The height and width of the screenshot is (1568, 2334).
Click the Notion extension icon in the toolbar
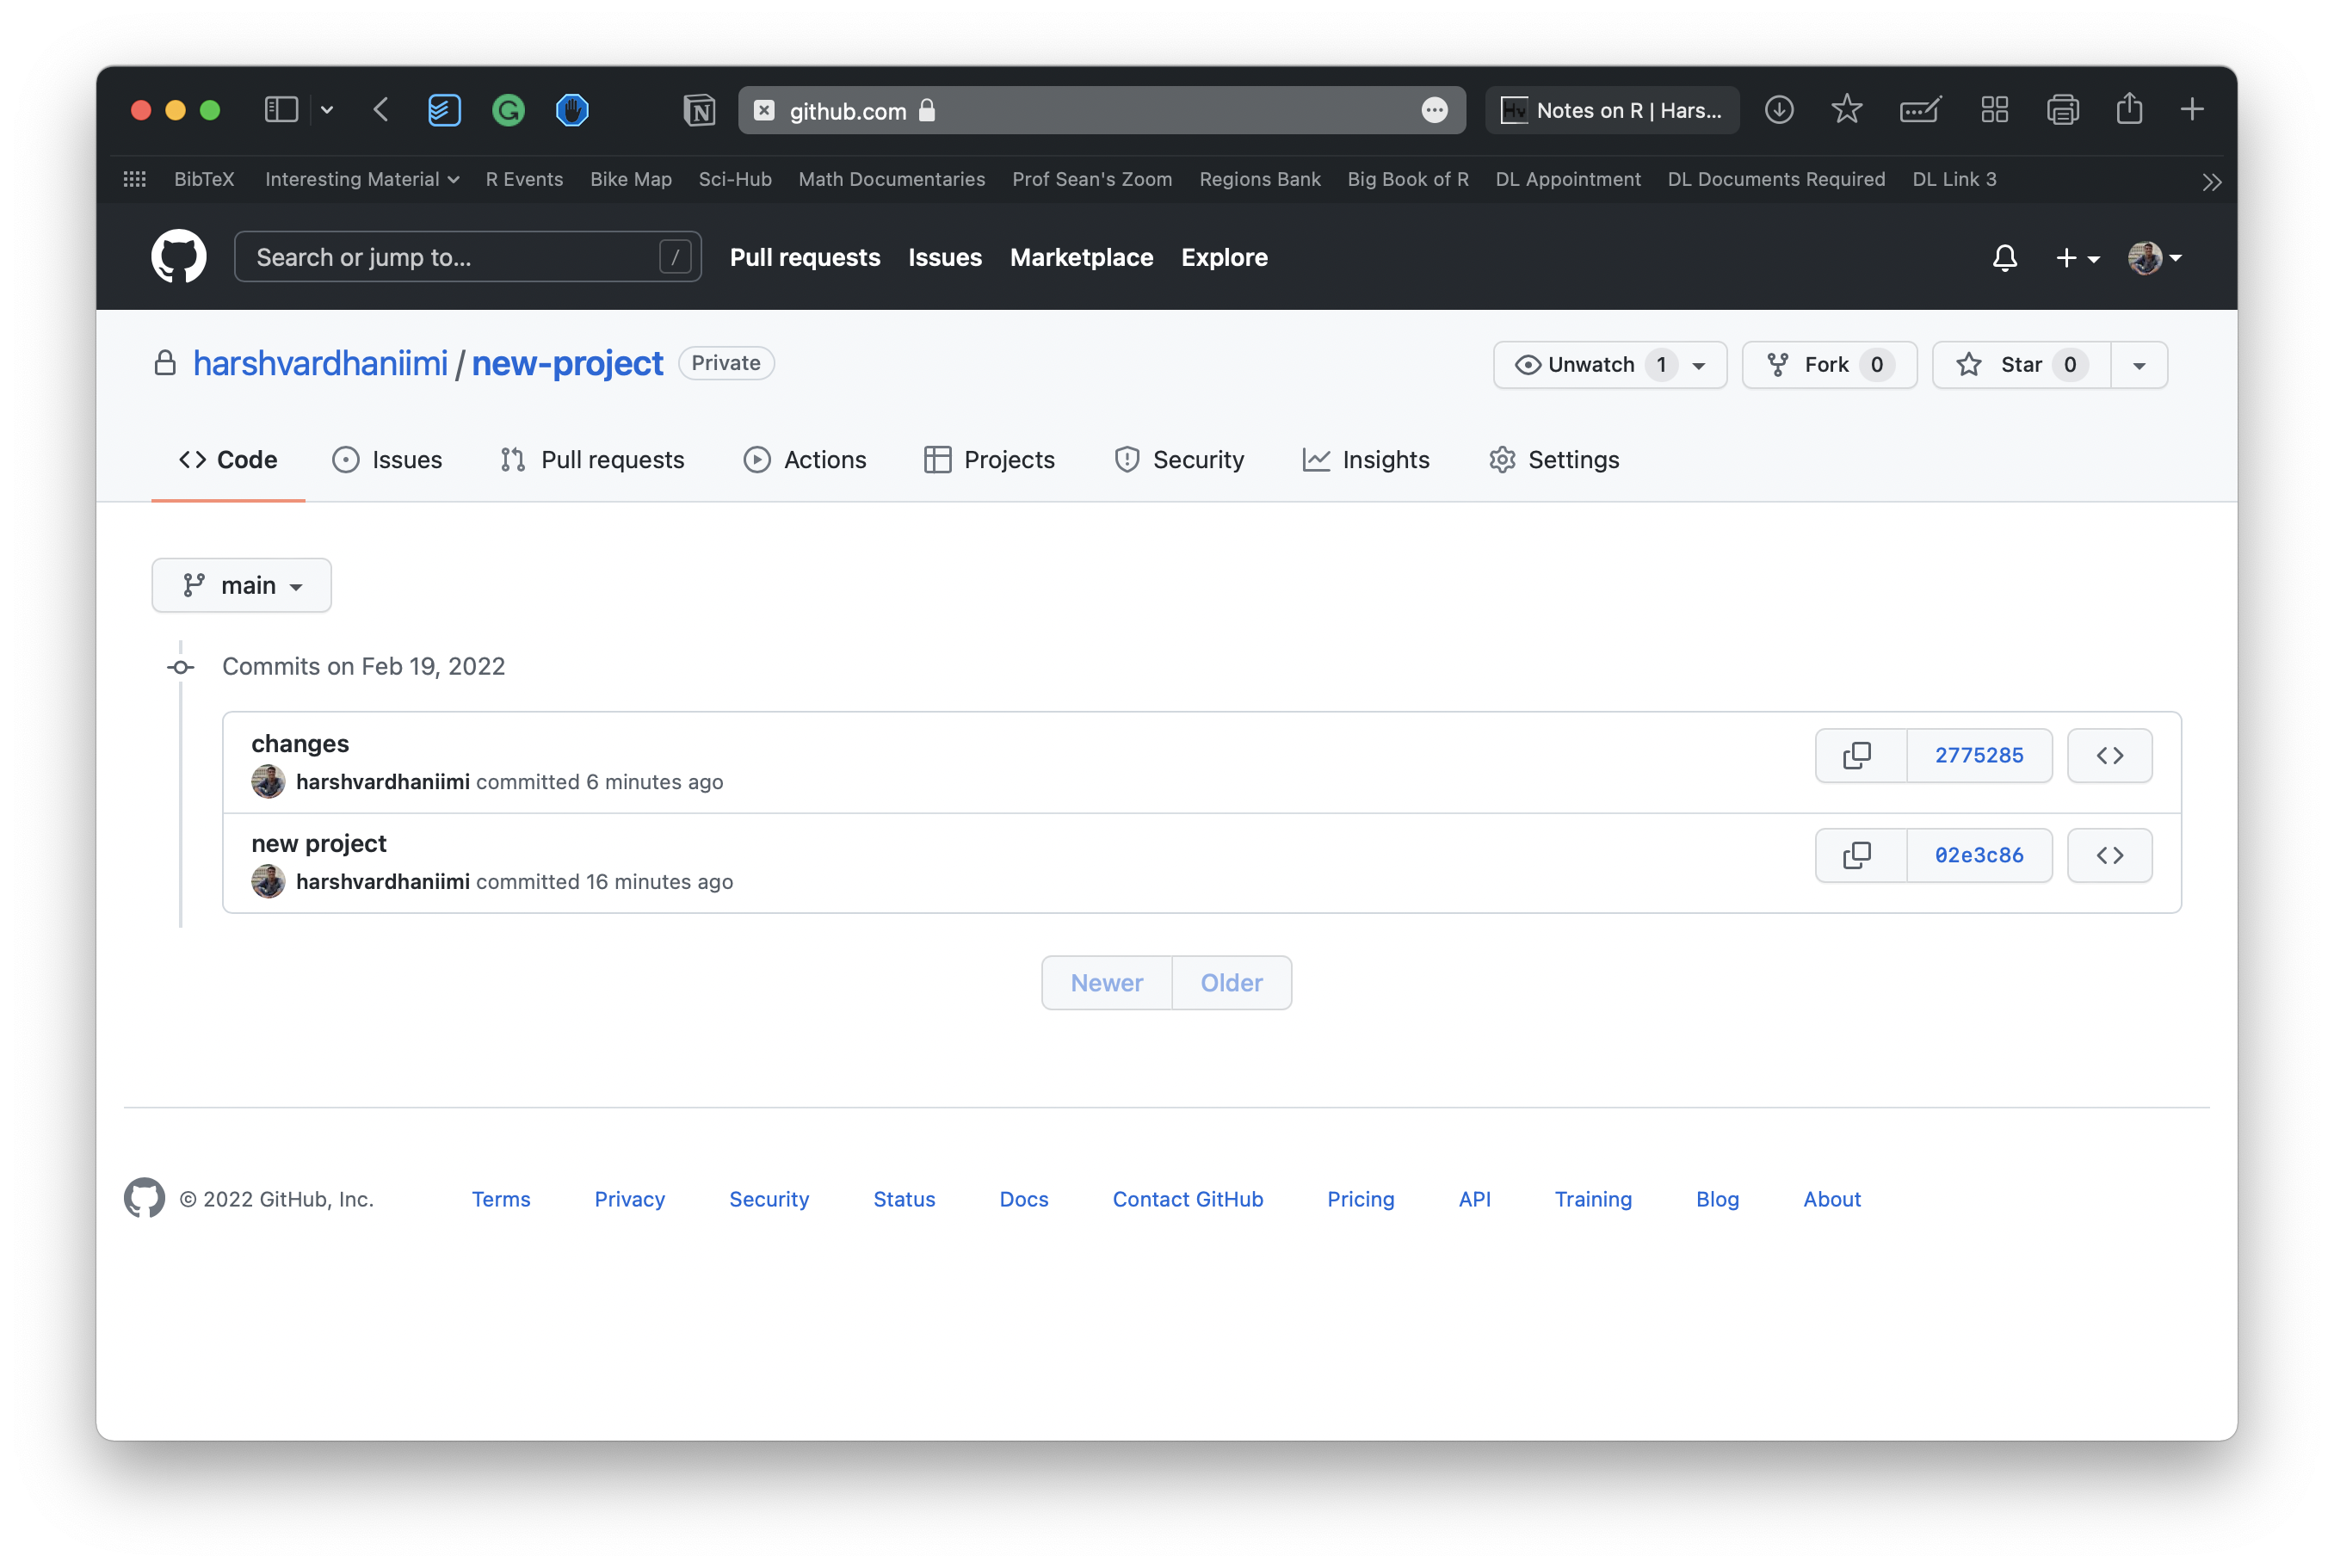tap(699, 110)
